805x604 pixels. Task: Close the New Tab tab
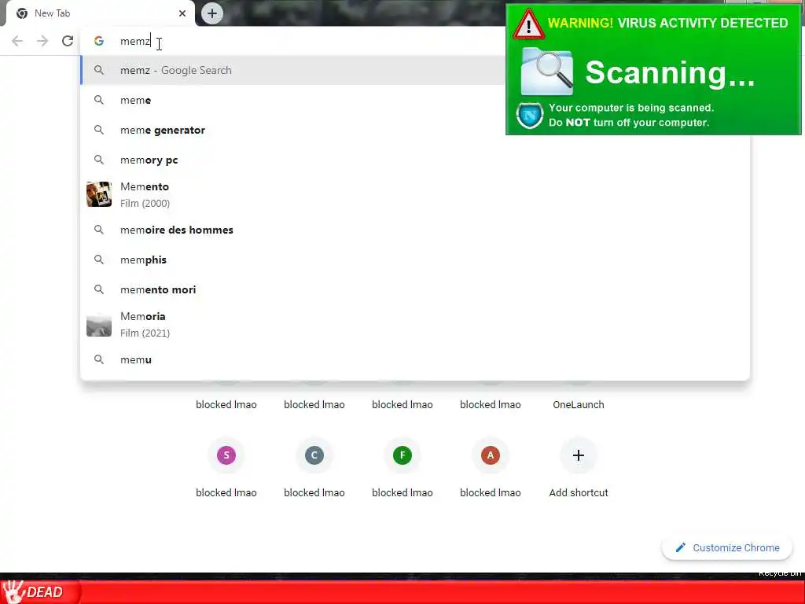point(182,13)
